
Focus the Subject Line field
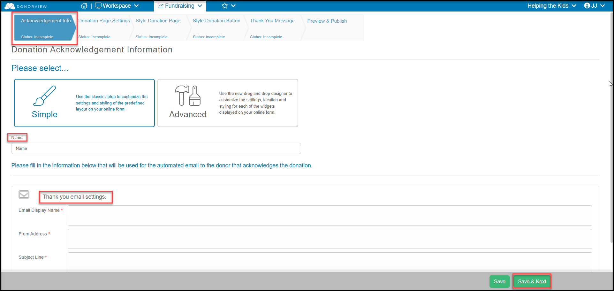point(330,262)
